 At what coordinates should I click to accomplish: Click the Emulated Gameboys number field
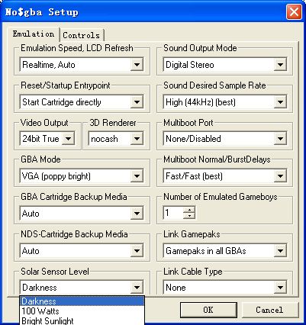point(173,213)
